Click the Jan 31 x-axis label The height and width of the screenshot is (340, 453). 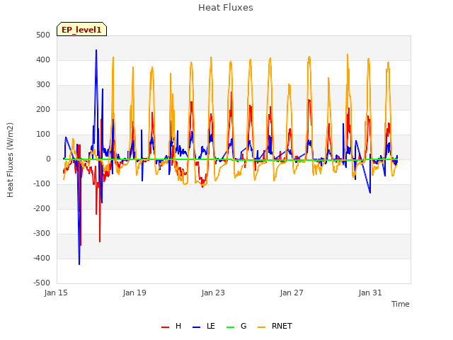(370, 293)
